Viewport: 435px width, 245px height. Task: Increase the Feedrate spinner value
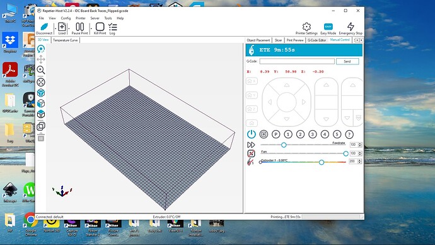click(x=360, y=143)
